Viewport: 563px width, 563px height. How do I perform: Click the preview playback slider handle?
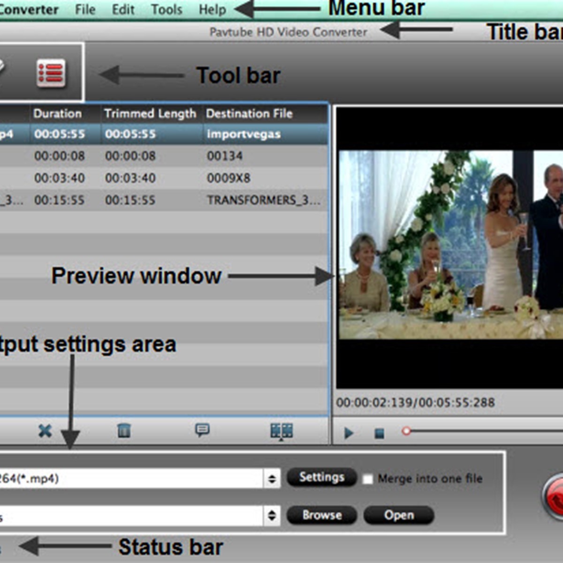point(406,431)
